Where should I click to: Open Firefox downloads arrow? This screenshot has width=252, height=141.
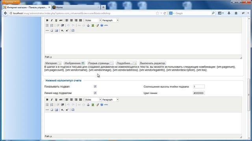click(229, 13)
